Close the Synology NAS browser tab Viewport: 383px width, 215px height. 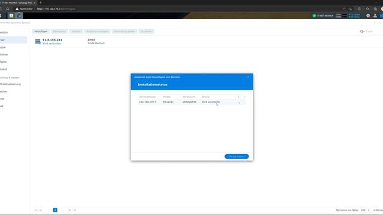35,2
